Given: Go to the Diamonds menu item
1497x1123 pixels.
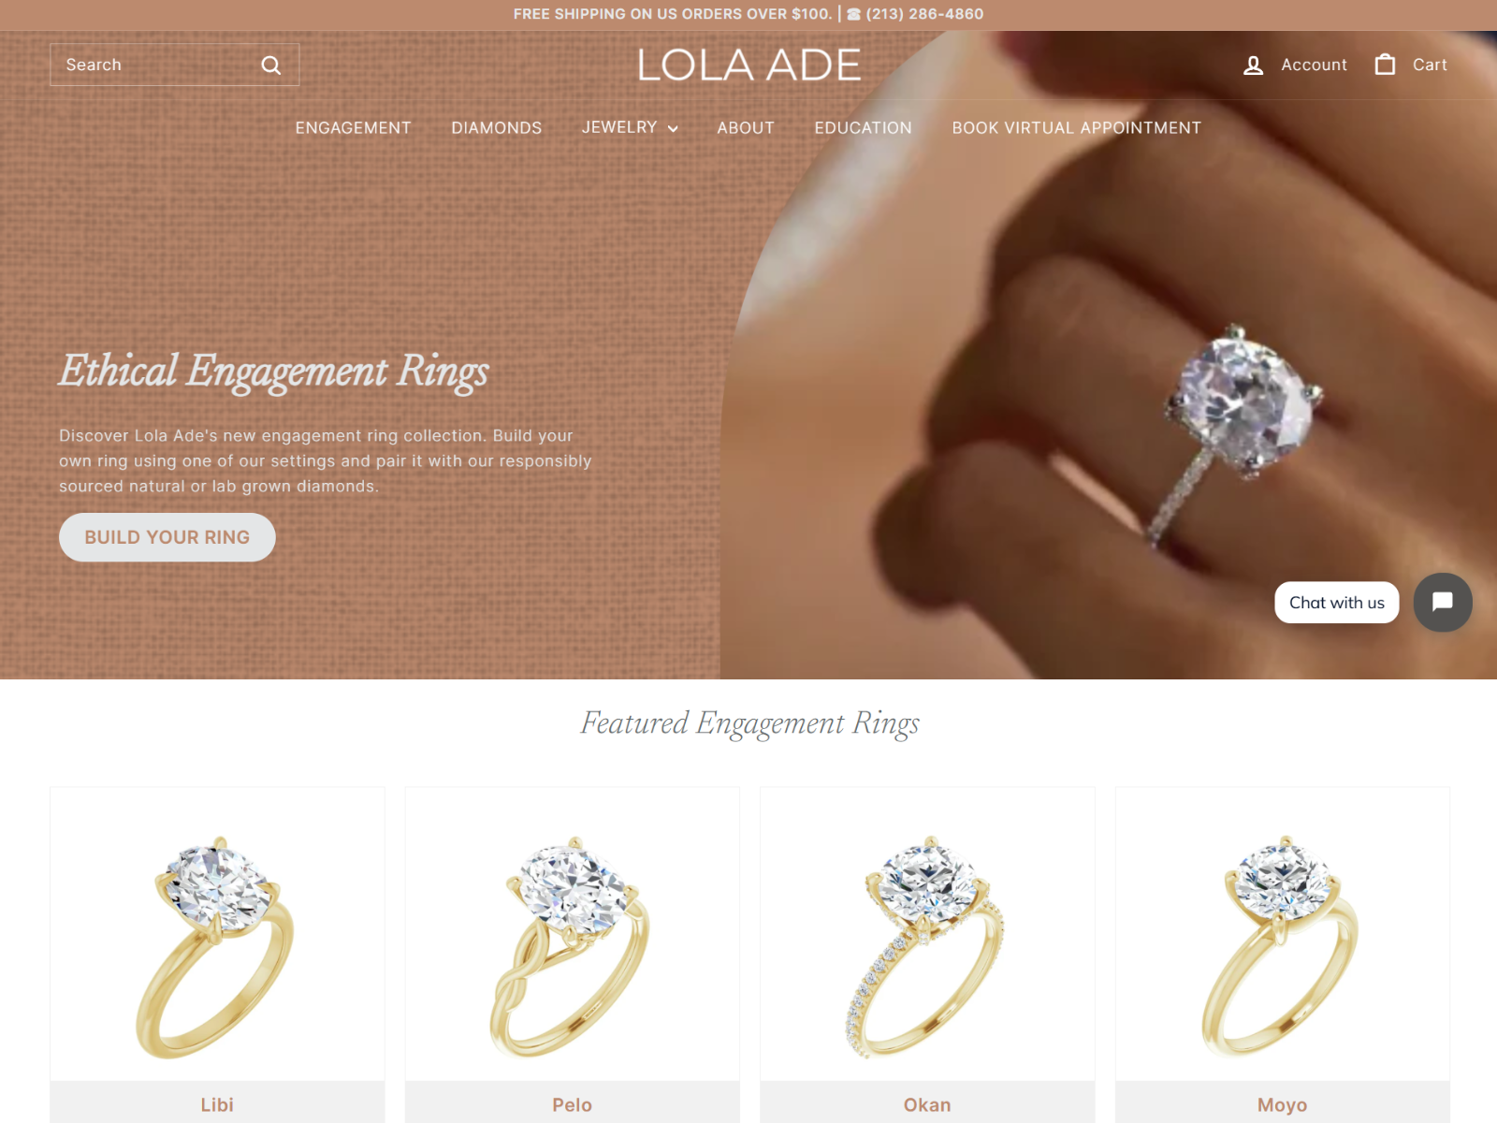Looking at the screenshot, I should 497,128.
